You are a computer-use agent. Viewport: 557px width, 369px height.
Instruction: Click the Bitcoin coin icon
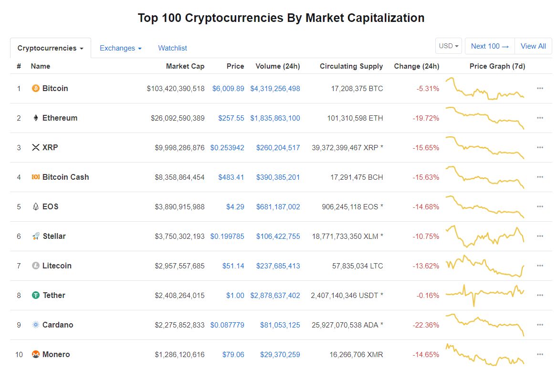[x=35, y=88]
